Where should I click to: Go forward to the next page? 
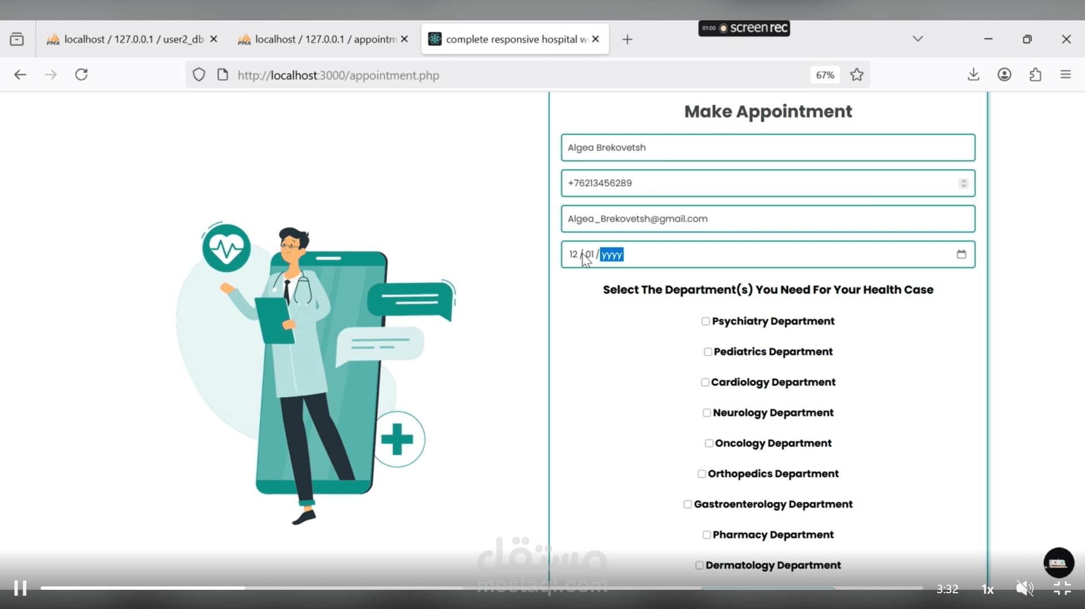(x=50, y=75)
